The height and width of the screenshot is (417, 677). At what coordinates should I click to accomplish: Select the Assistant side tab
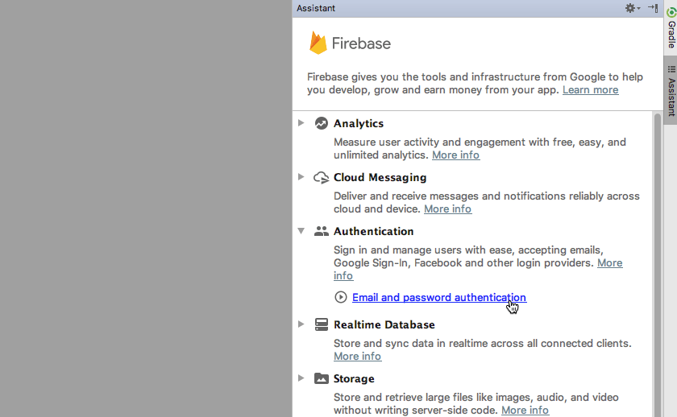point(671,90)
